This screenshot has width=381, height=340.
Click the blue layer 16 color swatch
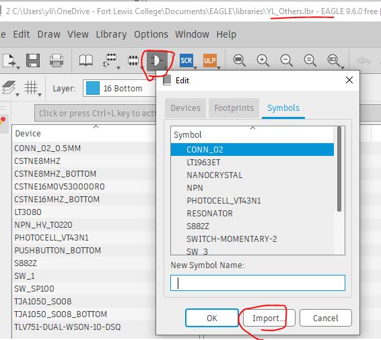pyautogui.click(x=93, y=88)
